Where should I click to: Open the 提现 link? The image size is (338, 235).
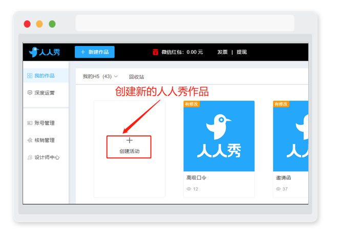pyautogui.click(x=242, y=52)
